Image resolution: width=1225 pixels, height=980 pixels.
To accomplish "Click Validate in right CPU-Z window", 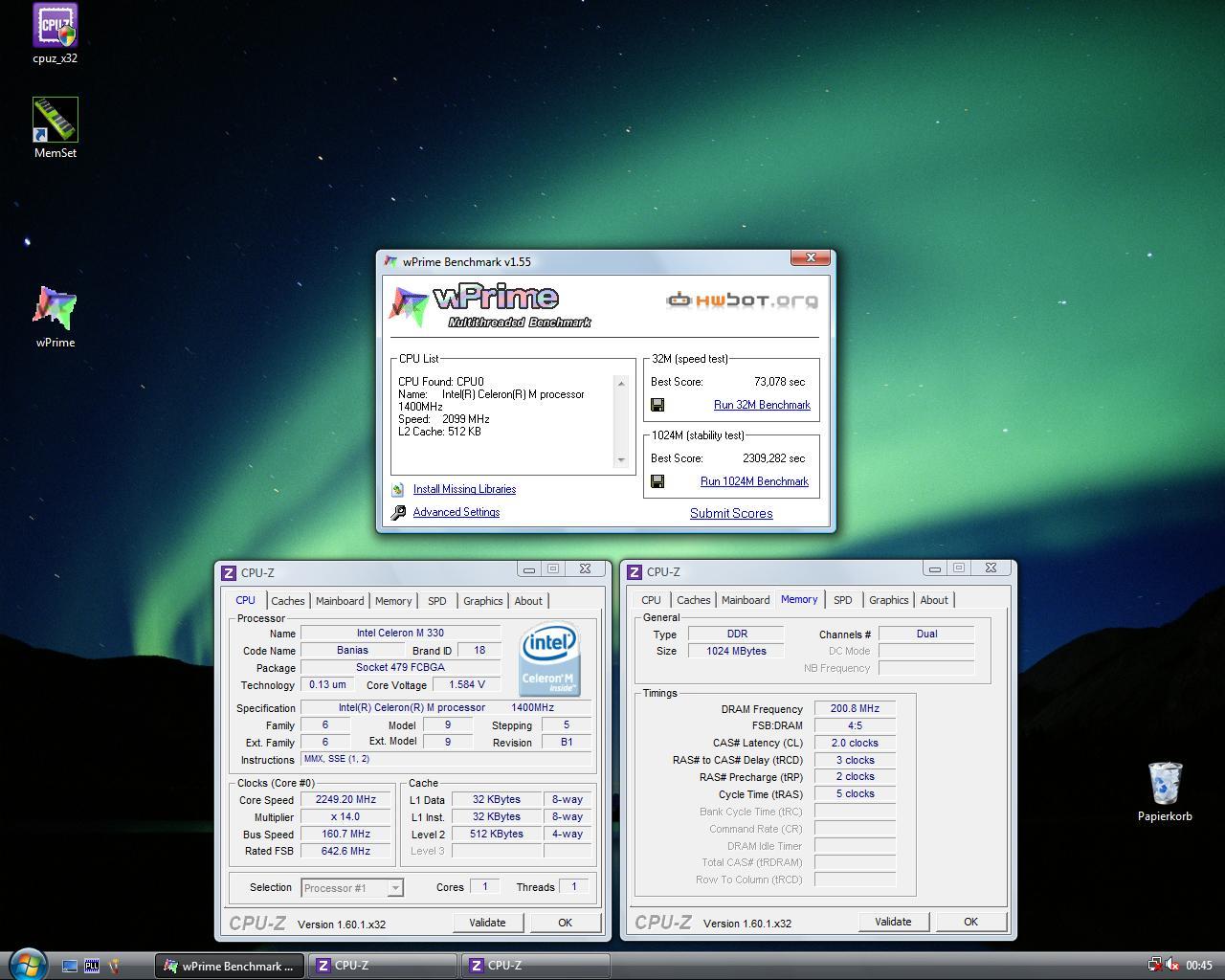I will click(x=893, y=922).
